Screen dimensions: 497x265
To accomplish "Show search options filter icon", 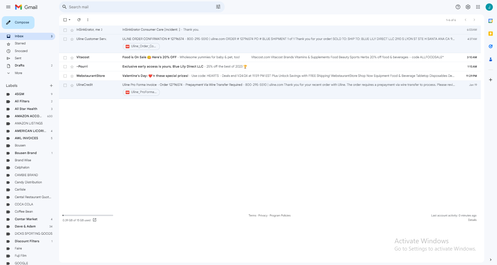I will click(x=218, y=7).
